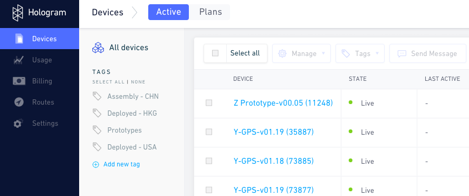
Task: Click the Billing cash icon
Action: pos(19,81)
